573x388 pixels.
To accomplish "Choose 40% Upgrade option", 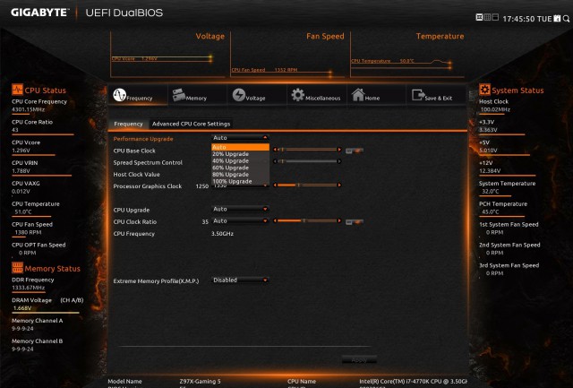I will pos(240,161).
